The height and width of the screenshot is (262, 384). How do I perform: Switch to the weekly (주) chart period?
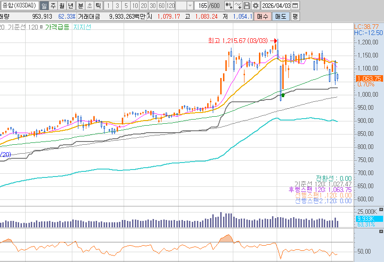53,6
